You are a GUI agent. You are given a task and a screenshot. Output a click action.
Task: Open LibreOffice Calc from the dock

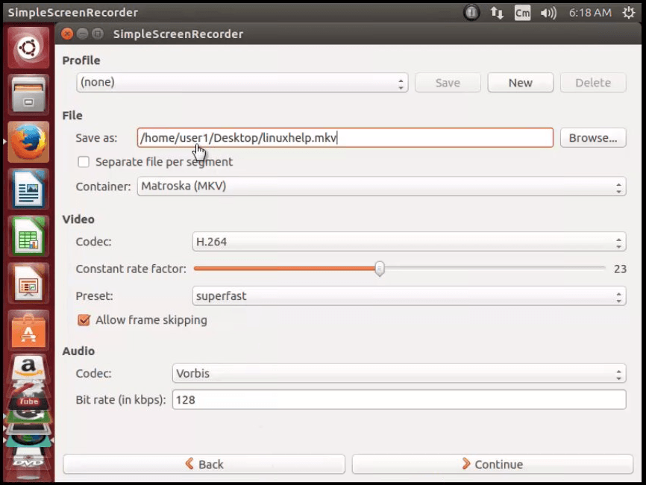pos(28,236)
